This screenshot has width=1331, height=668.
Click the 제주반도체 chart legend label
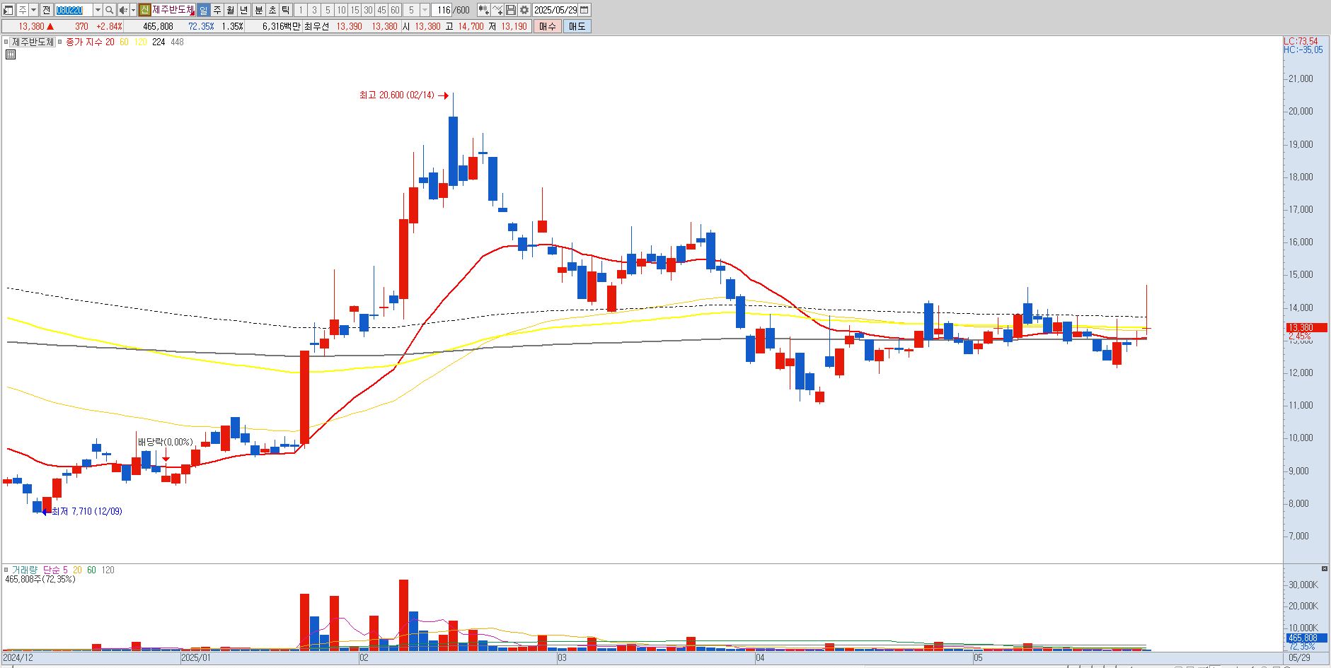point(33,42)
